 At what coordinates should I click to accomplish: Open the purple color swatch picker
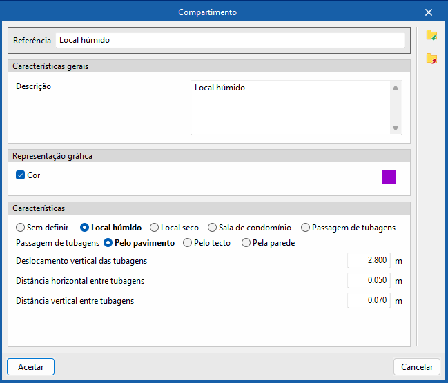coord(389,177)
